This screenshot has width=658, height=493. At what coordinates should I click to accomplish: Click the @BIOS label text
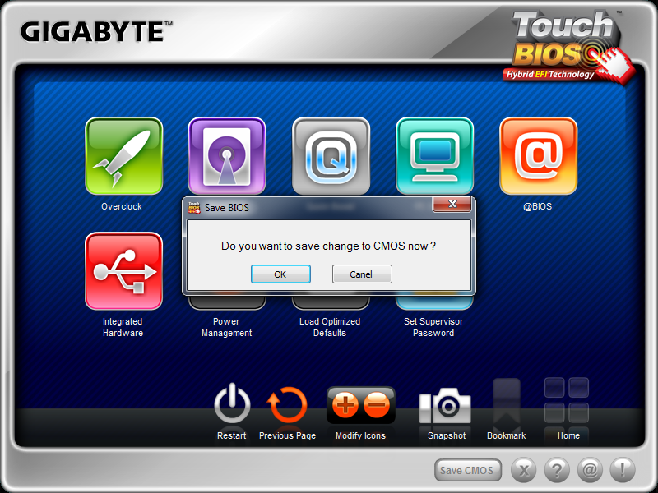pyautogui.click(x=538, y=206)
